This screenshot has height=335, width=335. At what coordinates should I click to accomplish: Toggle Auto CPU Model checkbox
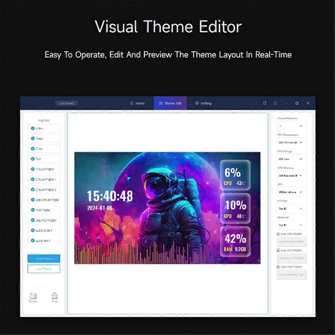point(278,234)
